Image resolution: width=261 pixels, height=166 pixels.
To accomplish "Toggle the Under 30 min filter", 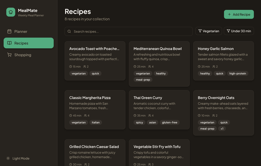I will point(238,31).
